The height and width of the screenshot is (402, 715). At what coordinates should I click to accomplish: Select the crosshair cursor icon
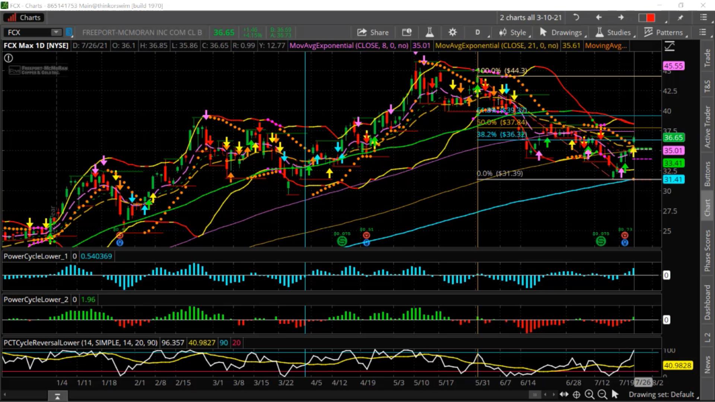tap(576, 395)
